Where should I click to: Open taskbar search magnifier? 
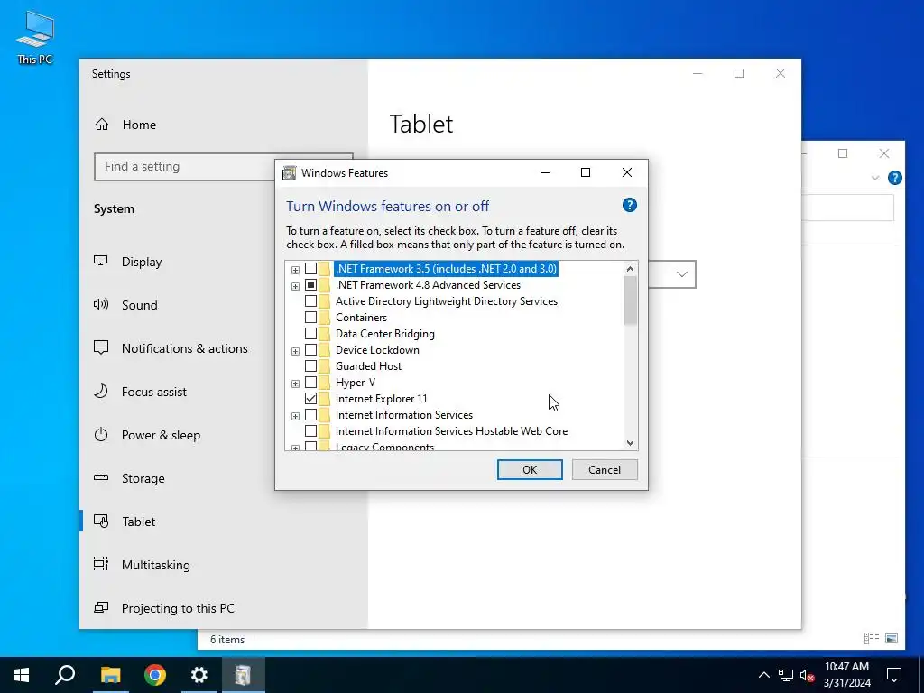click(x=65, y=675)
